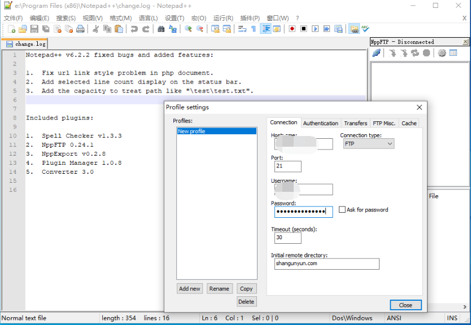Image resolution: width=471 pixels, height=325 pixels.
Task: Open NppFTP settings gear icon
Action: (442, 53)
